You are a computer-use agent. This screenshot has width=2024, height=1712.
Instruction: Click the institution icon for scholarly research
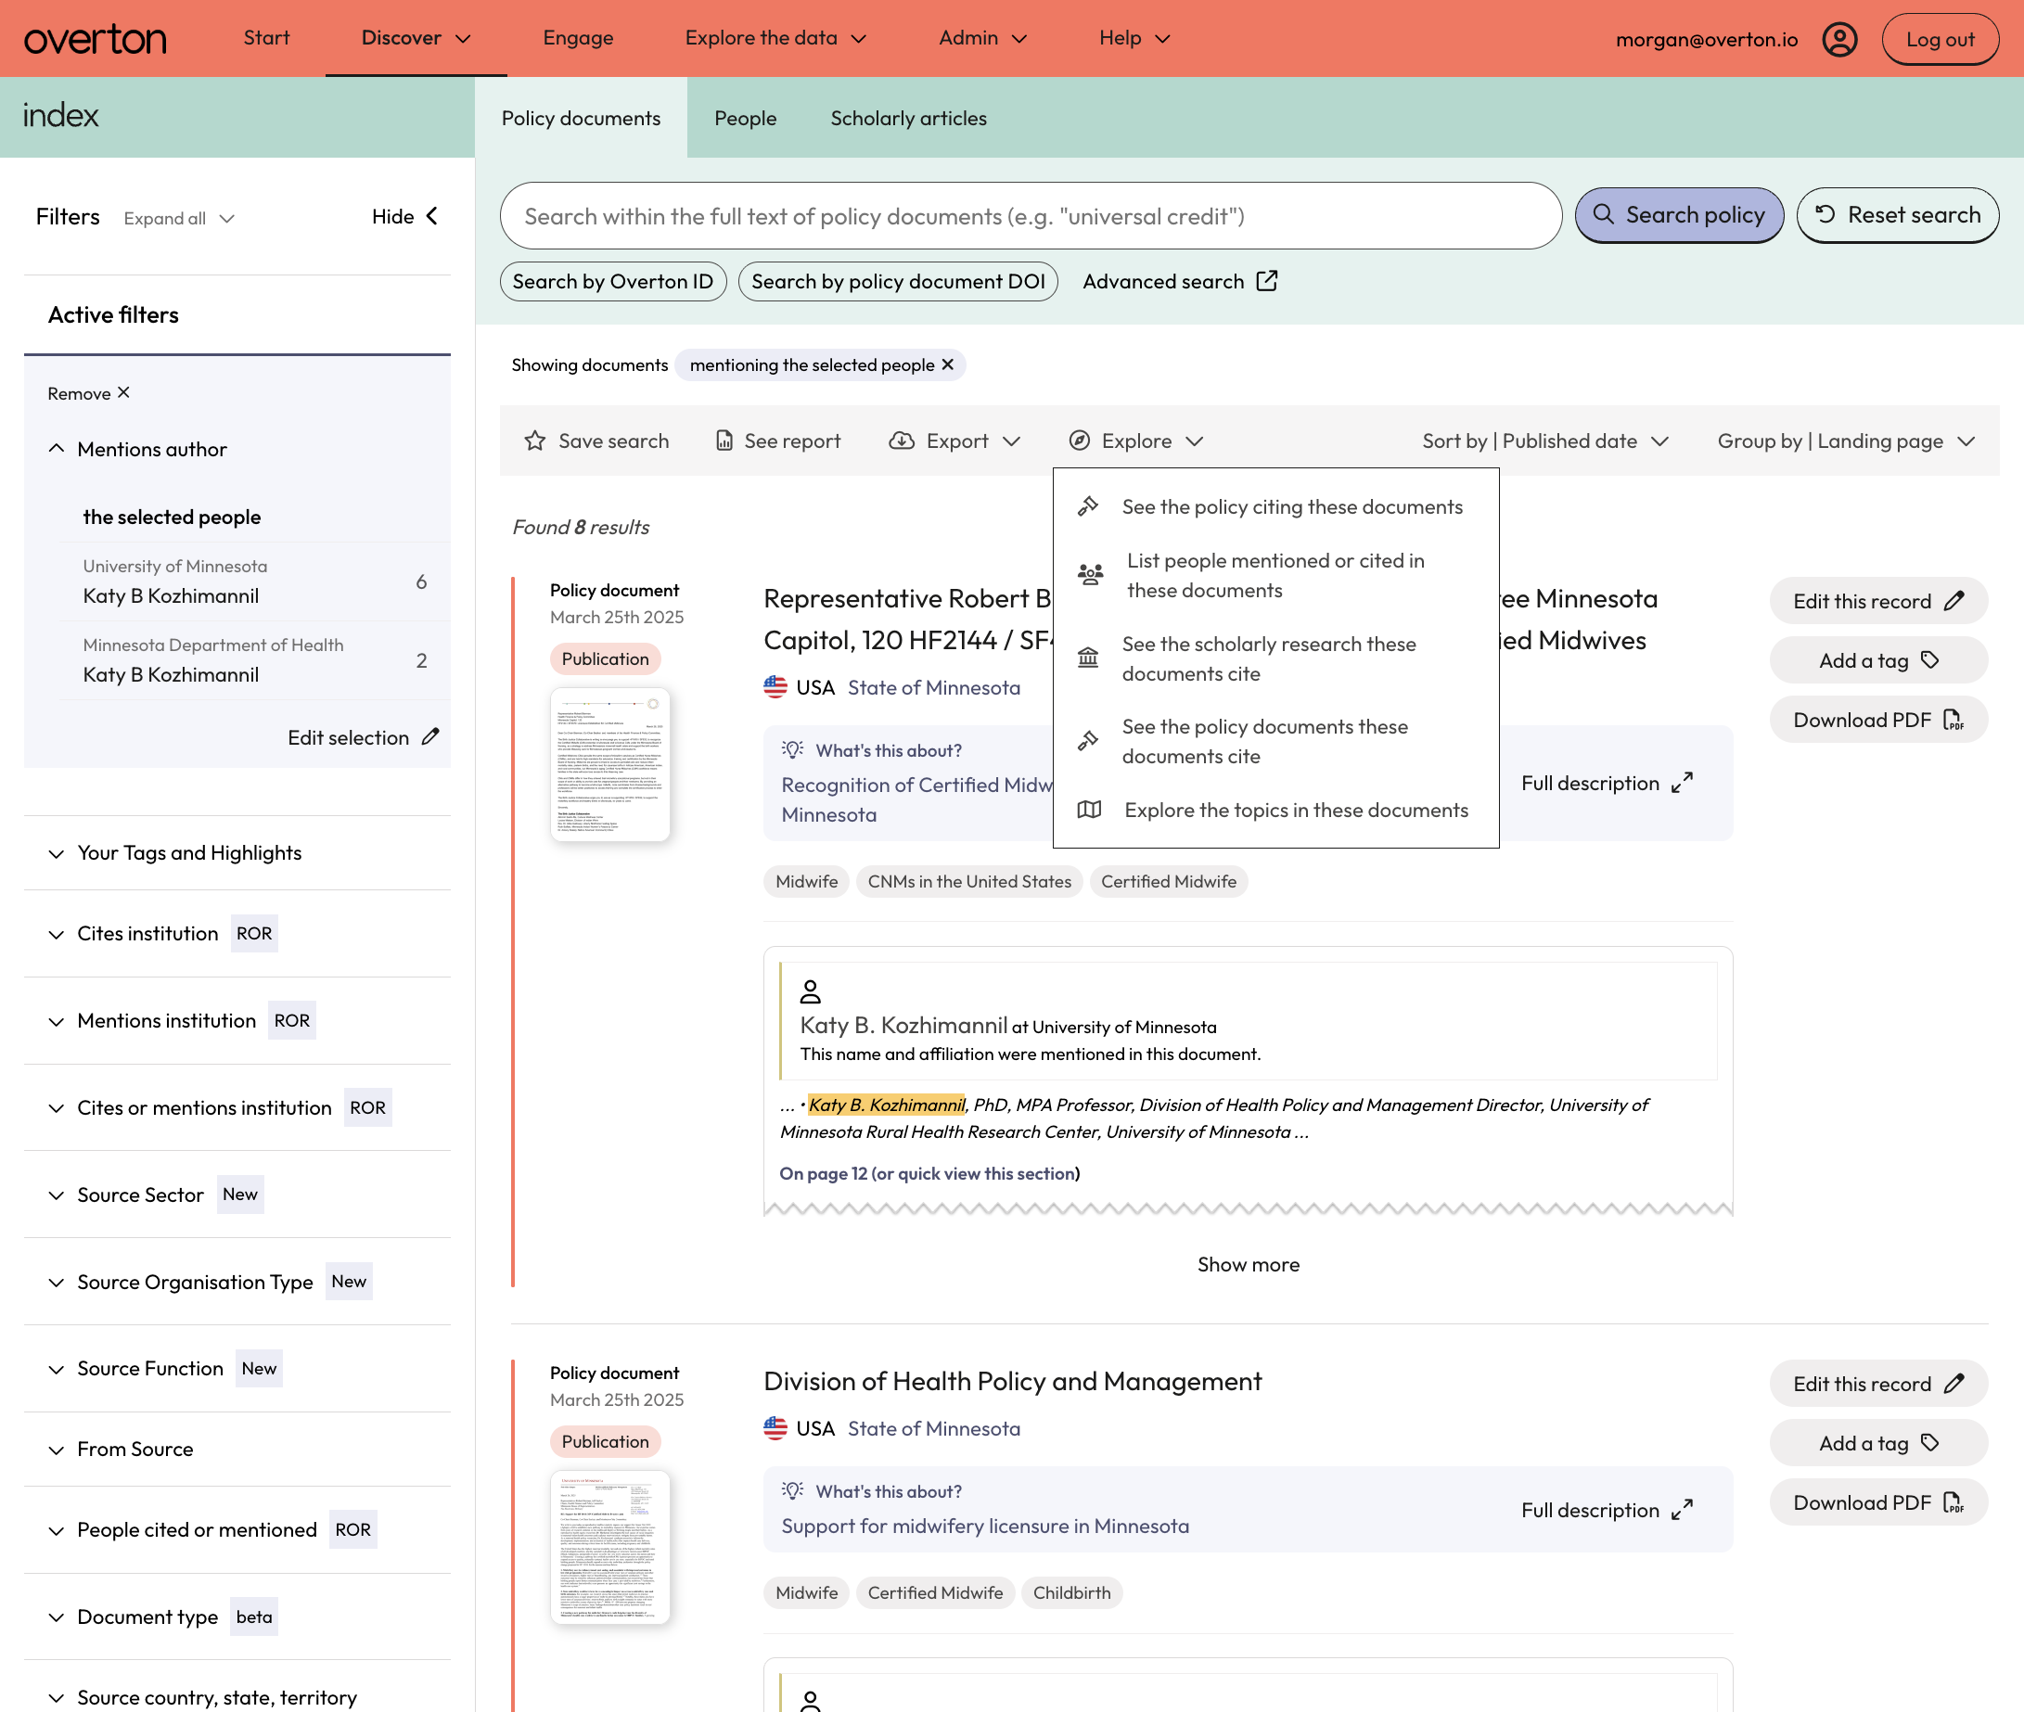pos(1088,658)
